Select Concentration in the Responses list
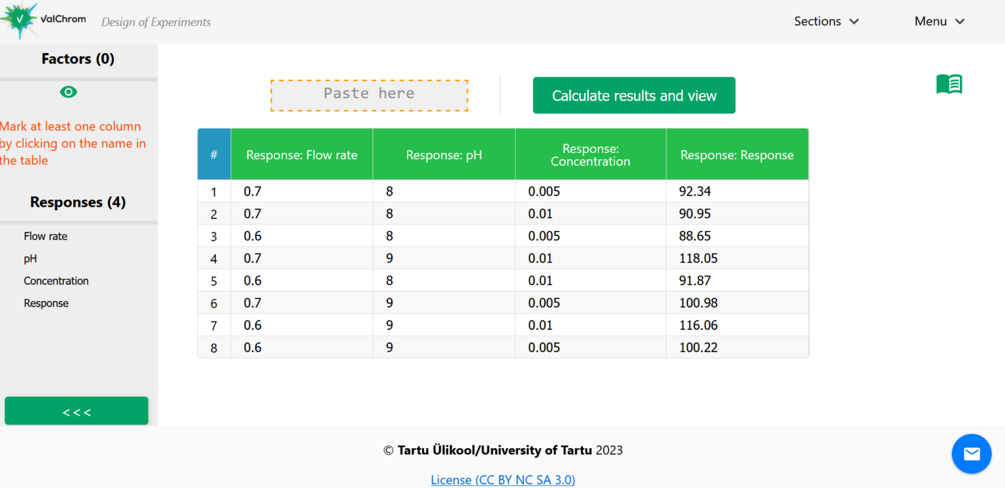1005x488 pixels. click(x=56, y=281)
